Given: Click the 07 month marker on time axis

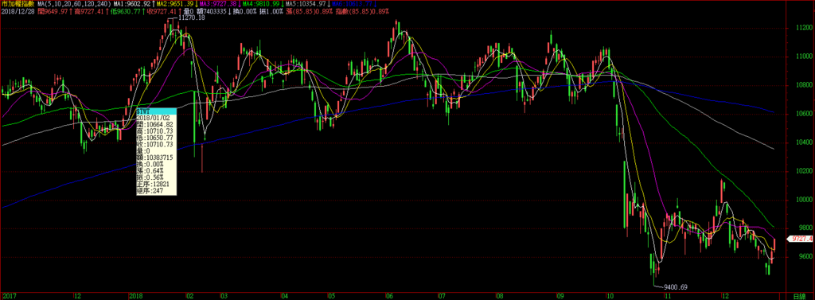Looking at the screenshot, I should tap(442, 296).
